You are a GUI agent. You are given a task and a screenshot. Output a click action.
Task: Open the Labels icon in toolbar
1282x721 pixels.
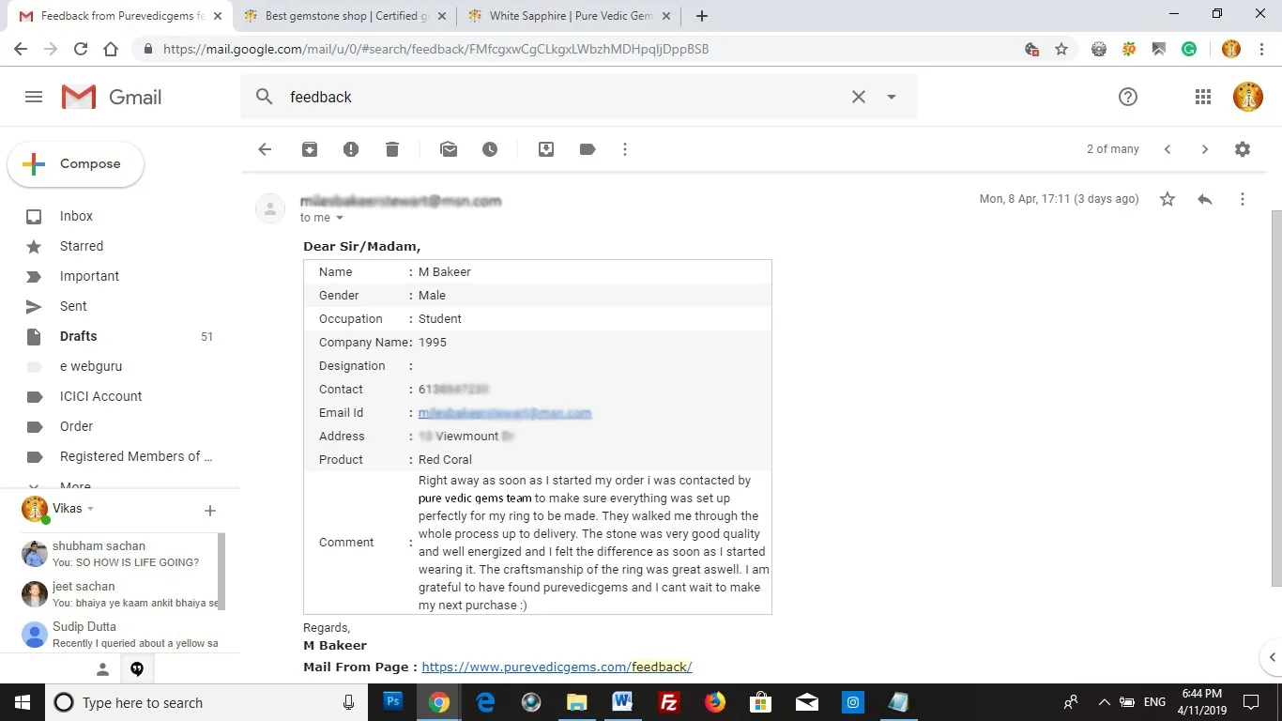(588, 149)
